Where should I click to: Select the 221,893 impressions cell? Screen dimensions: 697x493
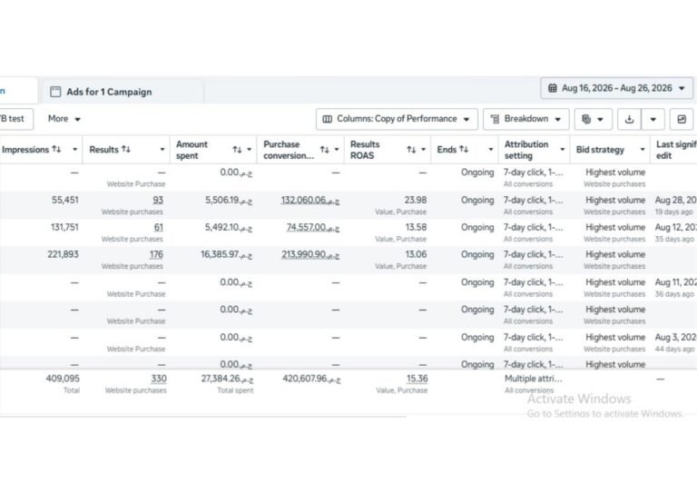point(64,254)
